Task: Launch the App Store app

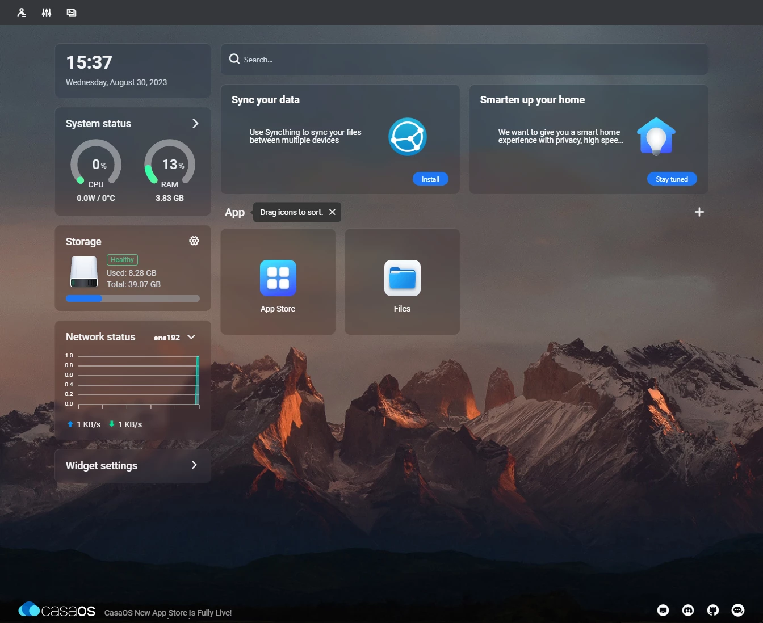Action: click(278, 279)
